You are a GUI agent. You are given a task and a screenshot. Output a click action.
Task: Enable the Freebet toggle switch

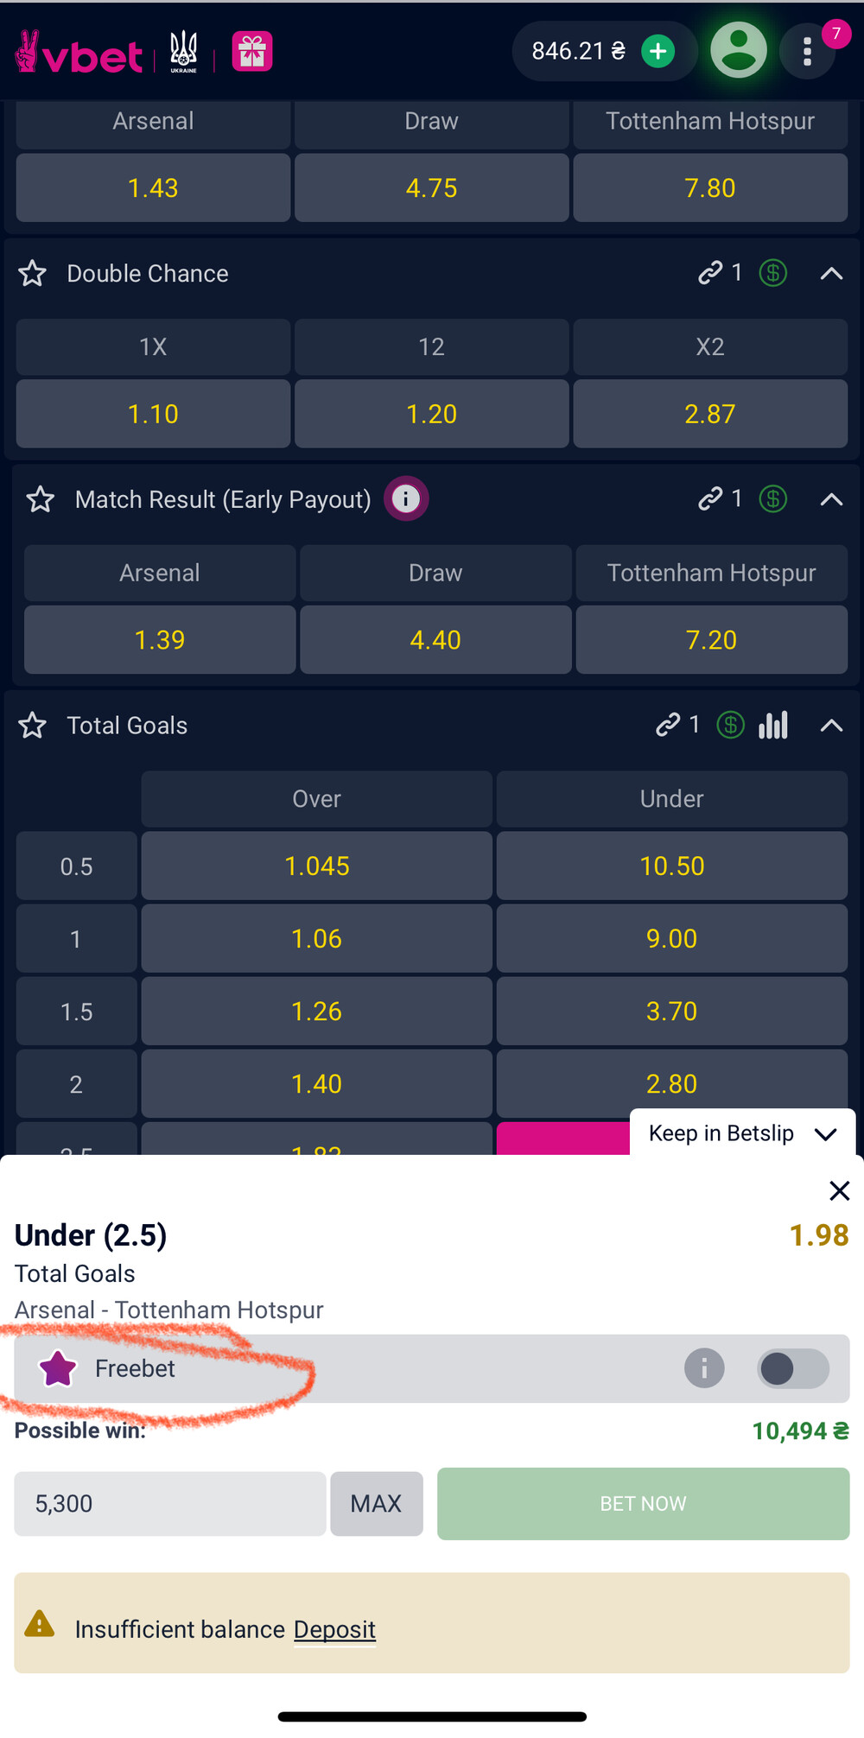tap(793, 1368)
